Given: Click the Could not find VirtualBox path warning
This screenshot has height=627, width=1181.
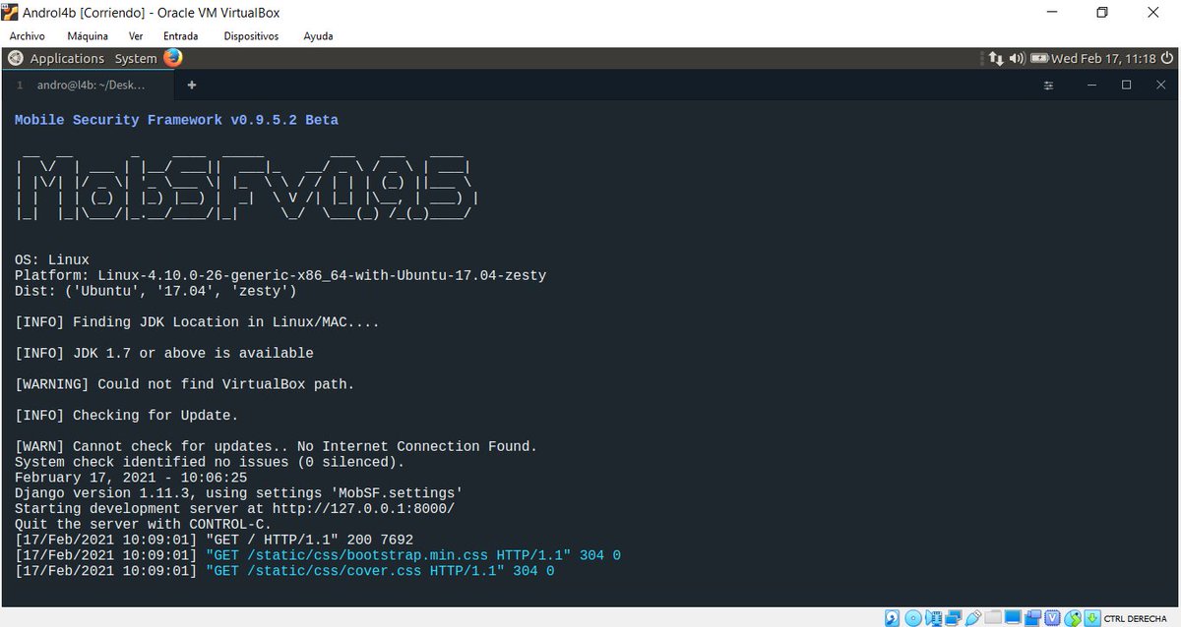Looking at the screenshot, I should [184, 384].
